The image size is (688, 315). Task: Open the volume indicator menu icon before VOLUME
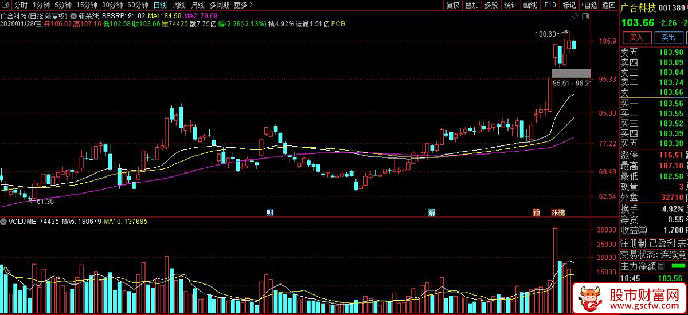pos(3,221)
